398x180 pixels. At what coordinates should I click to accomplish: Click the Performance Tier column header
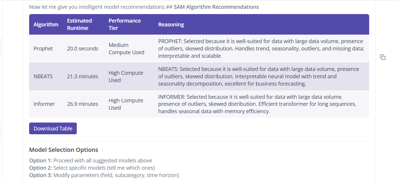(125, 24)
